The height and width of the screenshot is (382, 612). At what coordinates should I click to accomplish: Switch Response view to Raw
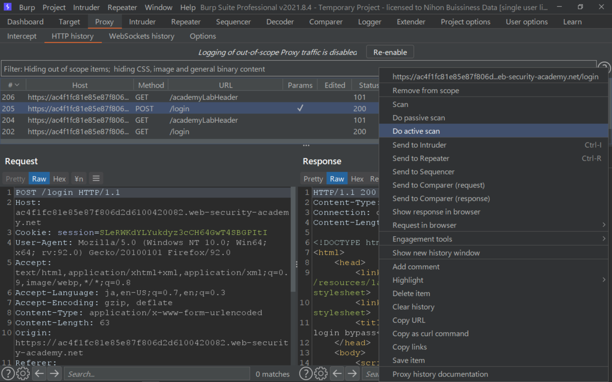[337, 178]
